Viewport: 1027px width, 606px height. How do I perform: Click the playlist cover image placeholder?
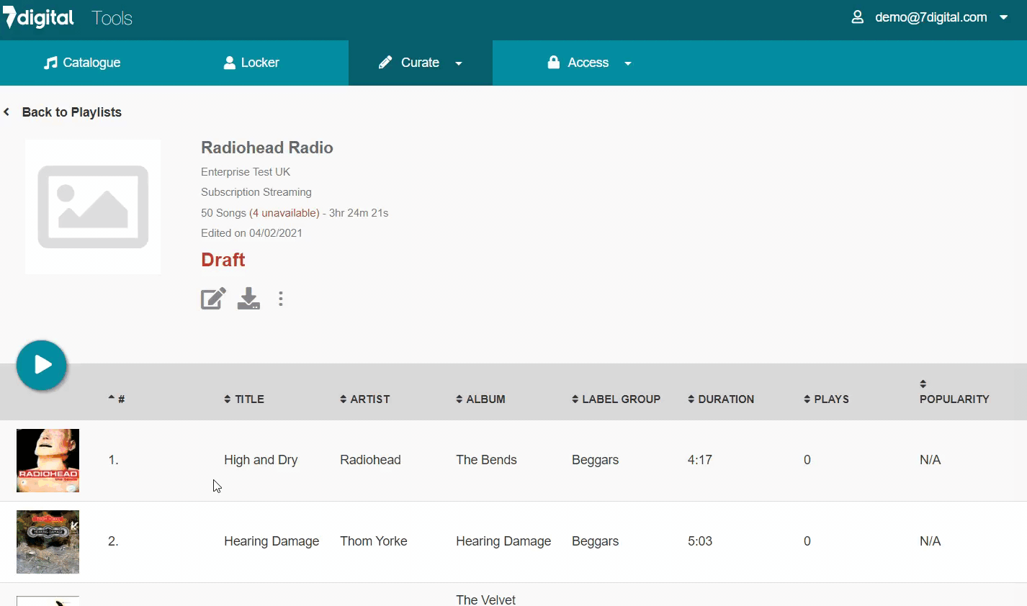[x=93, y=207]
